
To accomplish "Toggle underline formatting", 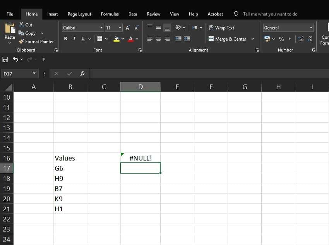I will coord(83,39).
